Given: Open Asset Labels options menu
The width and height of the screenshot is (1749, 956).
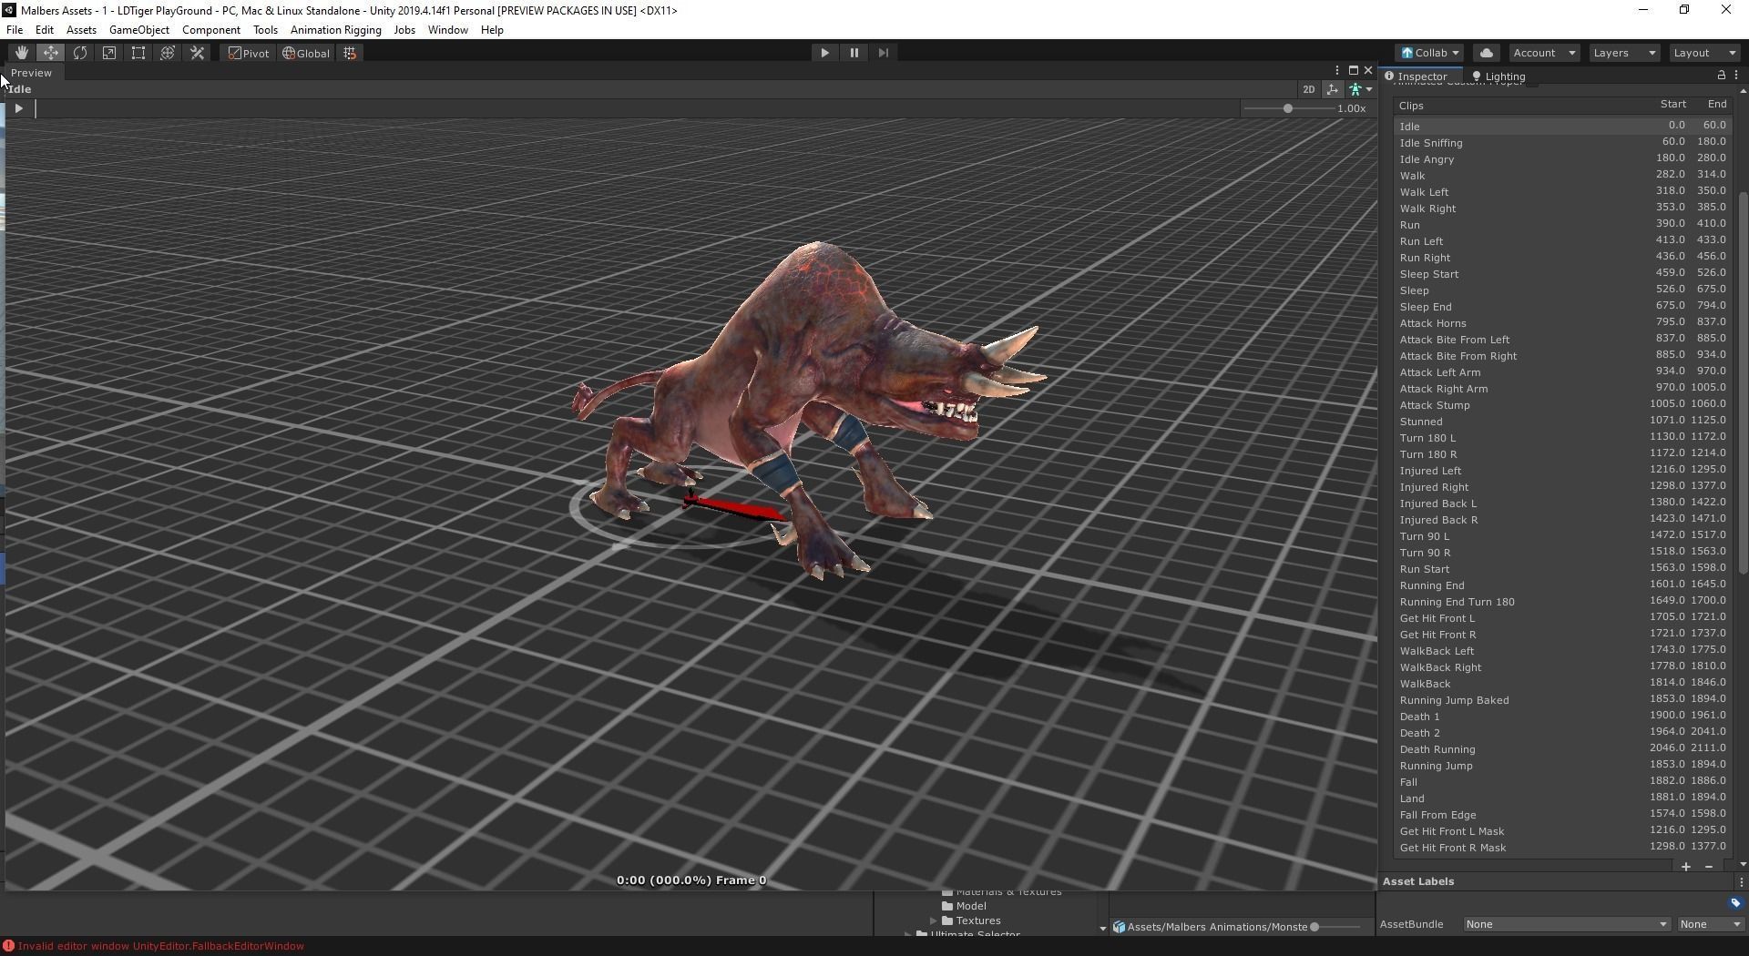Looking at the screenshot, I should [1741, 881].
